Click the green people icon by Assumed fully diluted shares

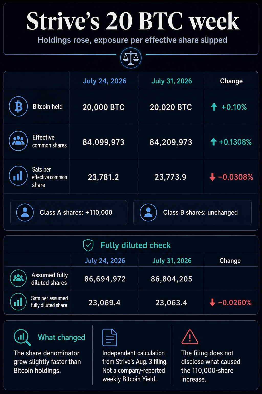(18, 278)
